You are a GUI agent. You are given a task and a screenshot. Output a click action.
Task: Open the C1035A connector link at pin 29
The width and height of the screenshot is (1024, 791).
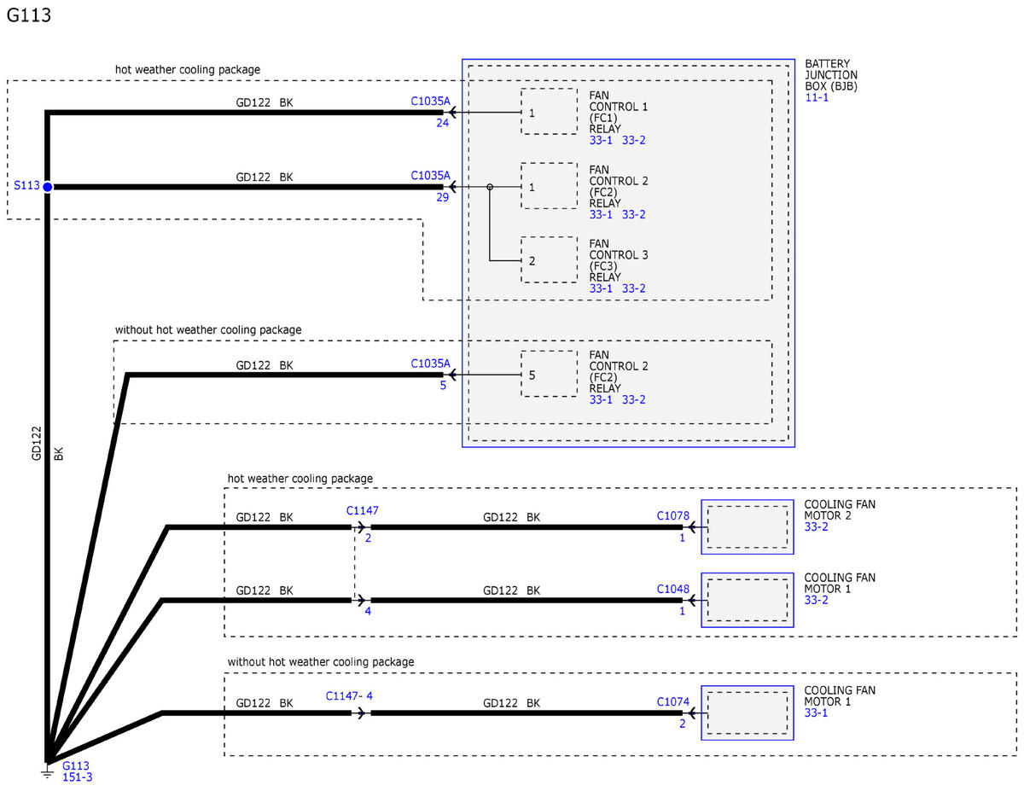point(430,175)
